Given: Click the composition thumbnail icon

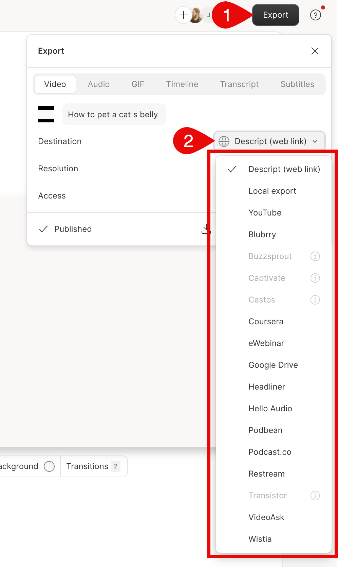Looking at the screenshot, I should tap(46, 114).
